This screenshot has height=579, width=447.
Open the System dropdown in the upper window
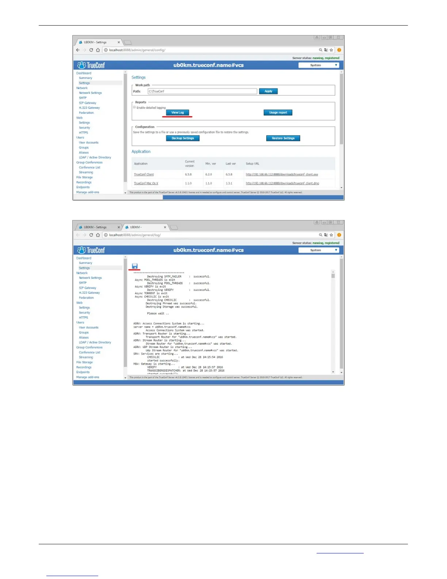pyautogui.click(x=319, y=65)
